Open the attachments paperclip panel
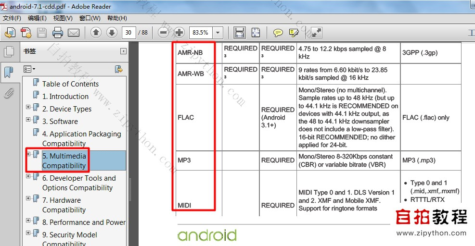Viewport: 475px width, 246px height. (x=9, y=94)
